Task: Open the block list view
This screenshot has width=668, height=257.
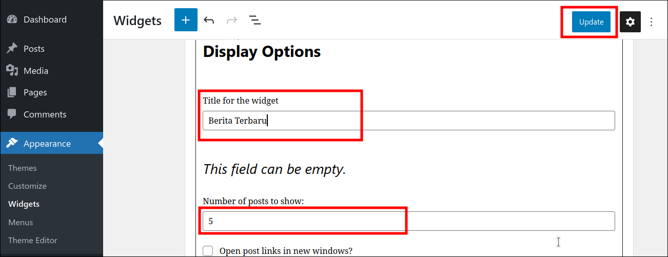Action: 255,21
